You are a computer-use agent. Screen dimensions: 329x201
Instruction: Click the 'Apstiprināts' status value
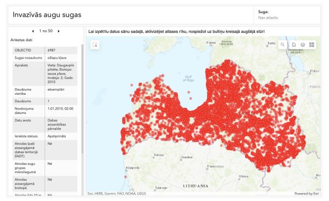point(56,136)
